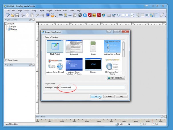Open the Align menu
This screenshot has height=130, width=173.
point(20,11)
